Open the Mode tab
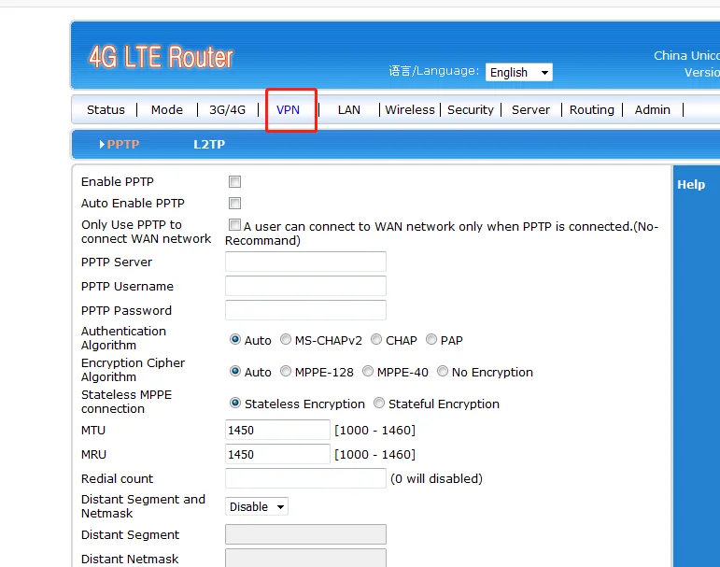Image resolution: width=720 pixels, height=567 pixels. tap(166, 110)
